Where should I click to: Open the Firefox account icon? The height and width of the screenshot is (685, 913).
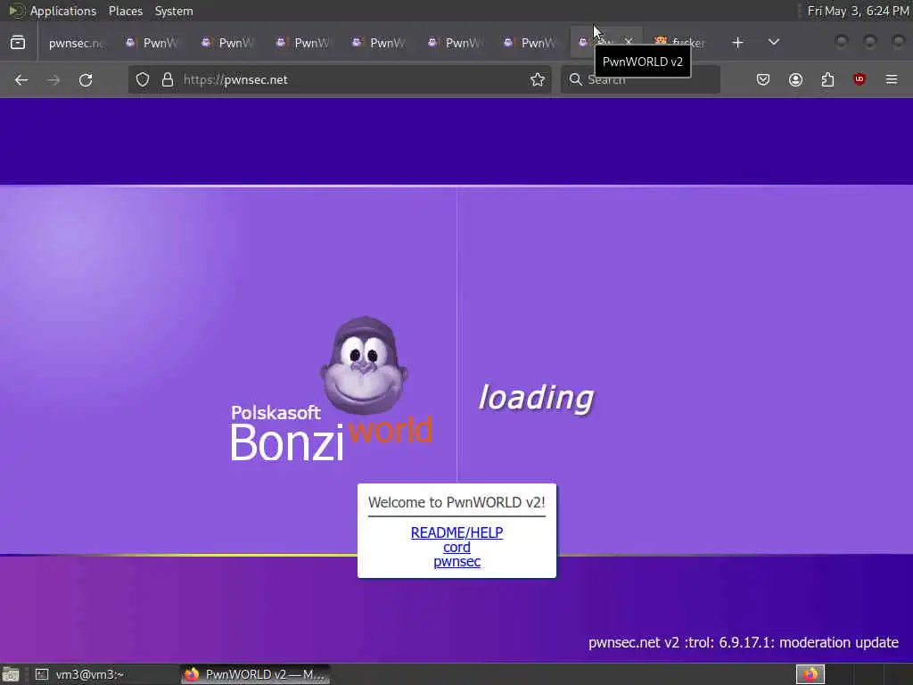point(795,79)
